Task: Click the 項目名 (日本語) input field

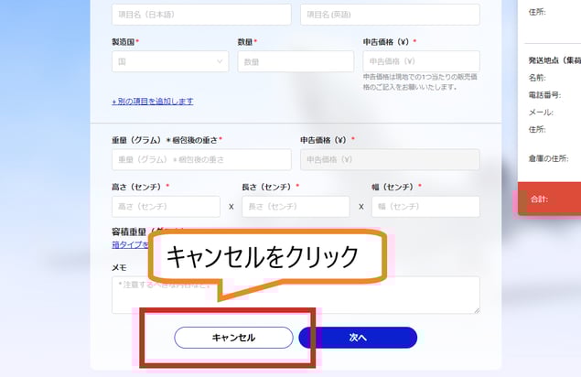Action: click(201, 15)
